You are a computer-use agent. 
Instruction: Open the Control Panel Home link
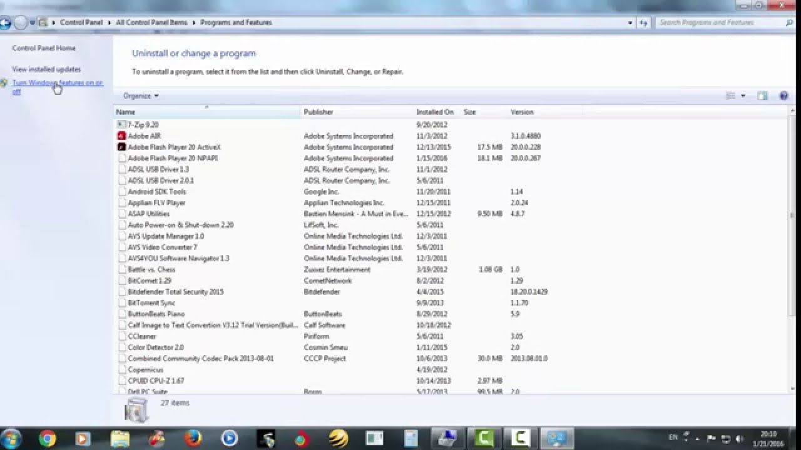click(44, 48)
